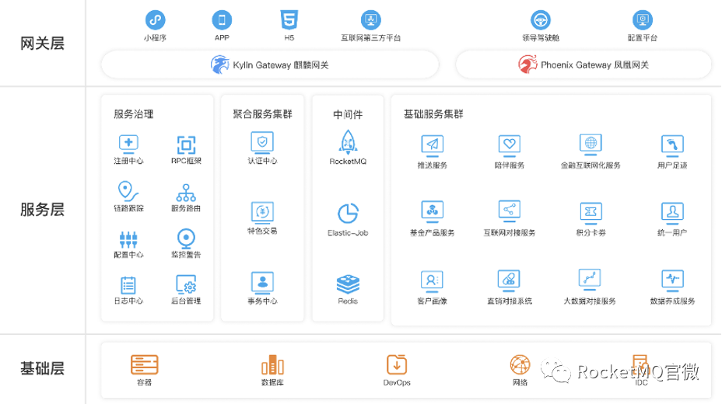Click the 配置中心 sliders icon

pos(128,239)
